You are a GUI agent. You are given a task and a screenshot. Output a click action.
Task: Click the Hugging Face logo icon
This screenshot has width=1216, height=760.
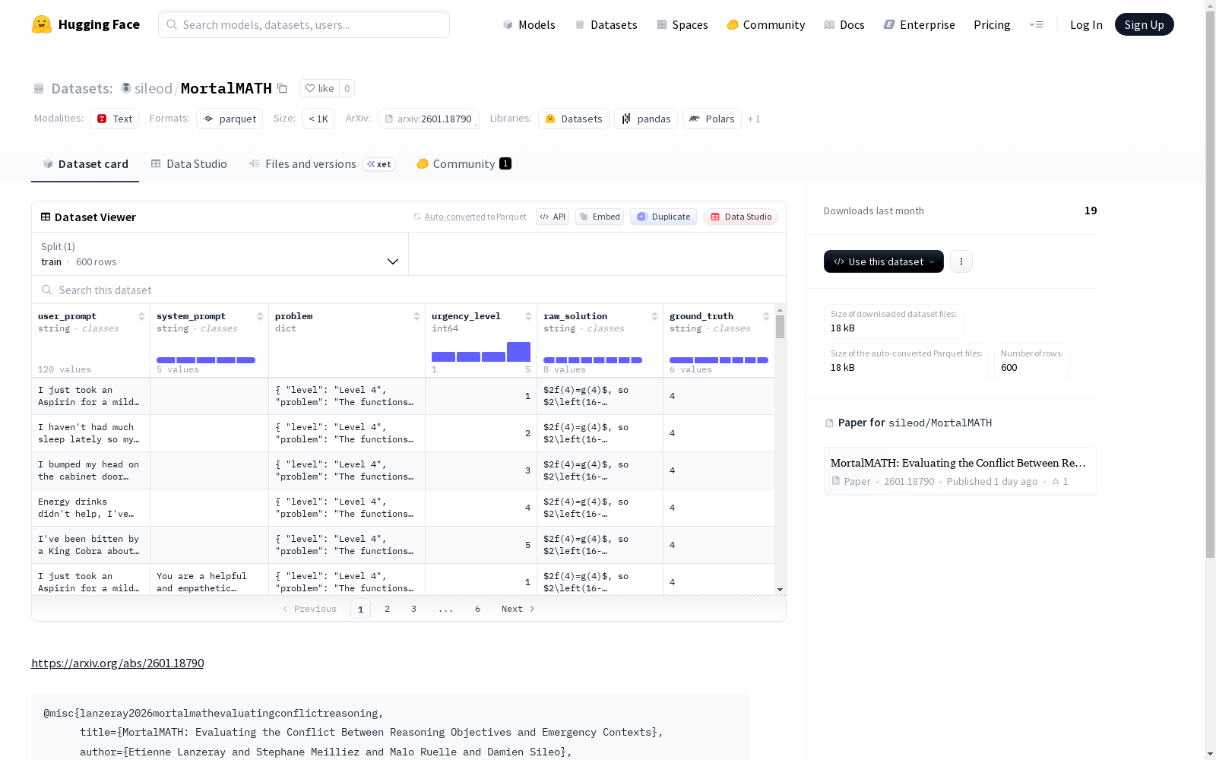pyautogui.click(x=42, y=24)
